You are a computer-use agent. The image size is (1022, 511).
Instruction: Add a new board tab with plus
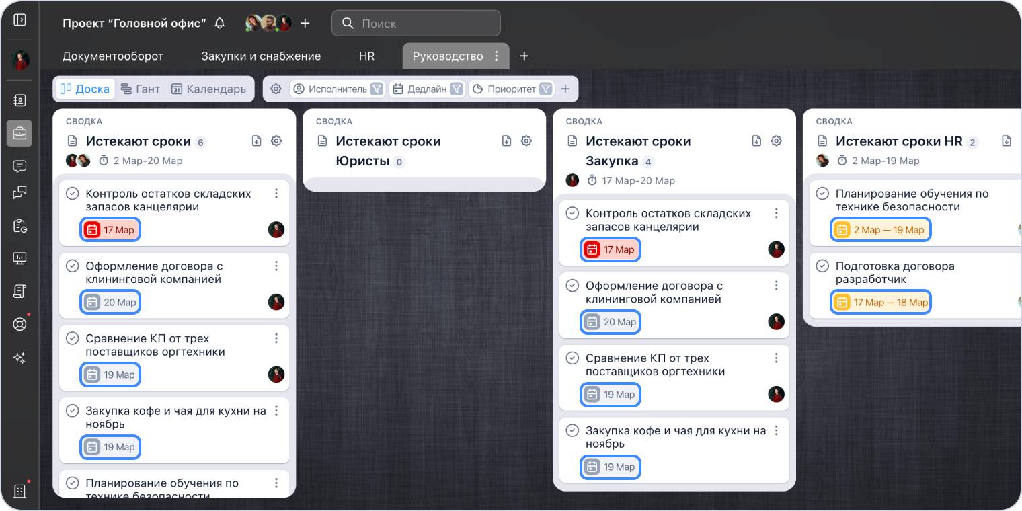pyautogui.click(x=524, y=56)
